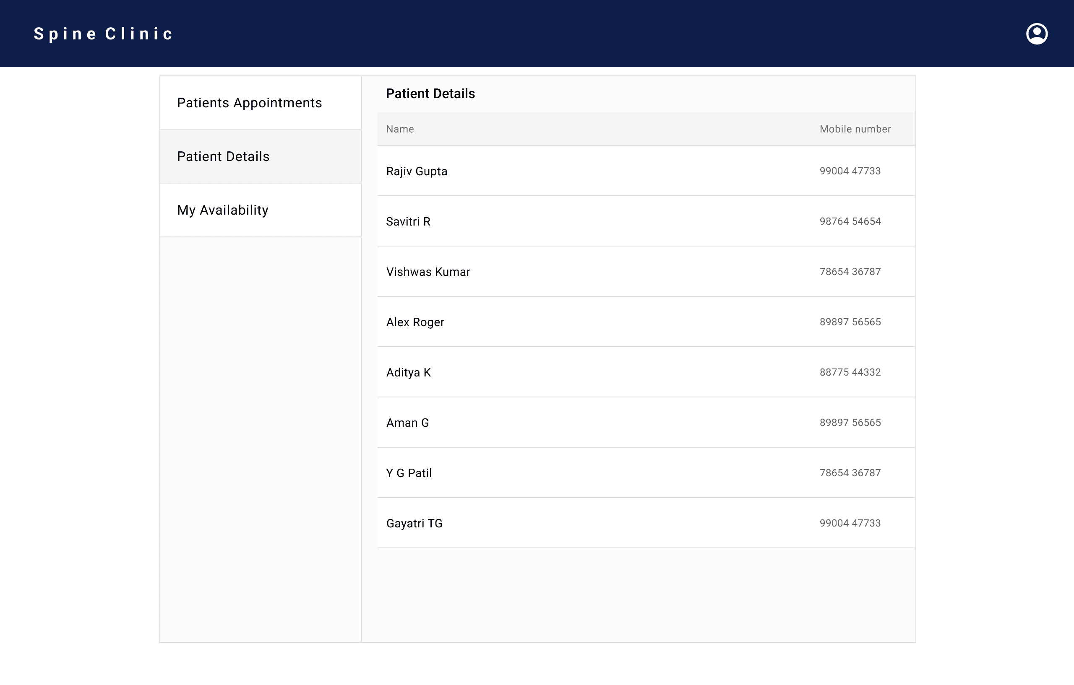Open the user profile icon

(1037, 34)
